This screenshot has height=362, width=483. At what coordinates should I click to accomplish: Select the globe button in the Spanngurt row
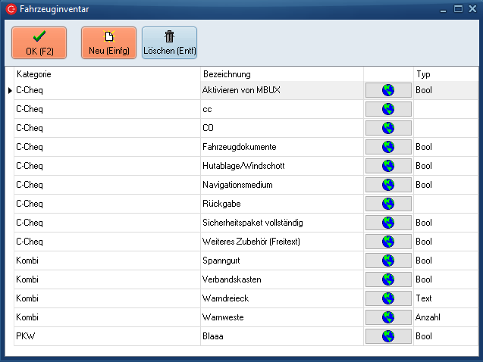[388, 261]
